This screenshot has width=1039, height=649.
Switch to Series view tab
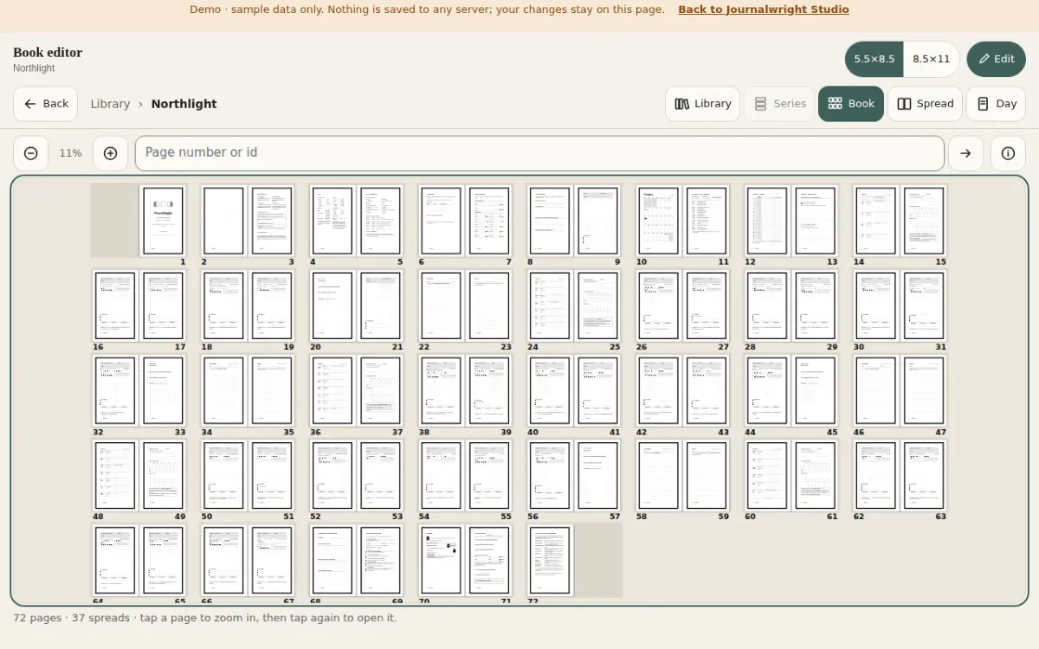pos(779,104)
